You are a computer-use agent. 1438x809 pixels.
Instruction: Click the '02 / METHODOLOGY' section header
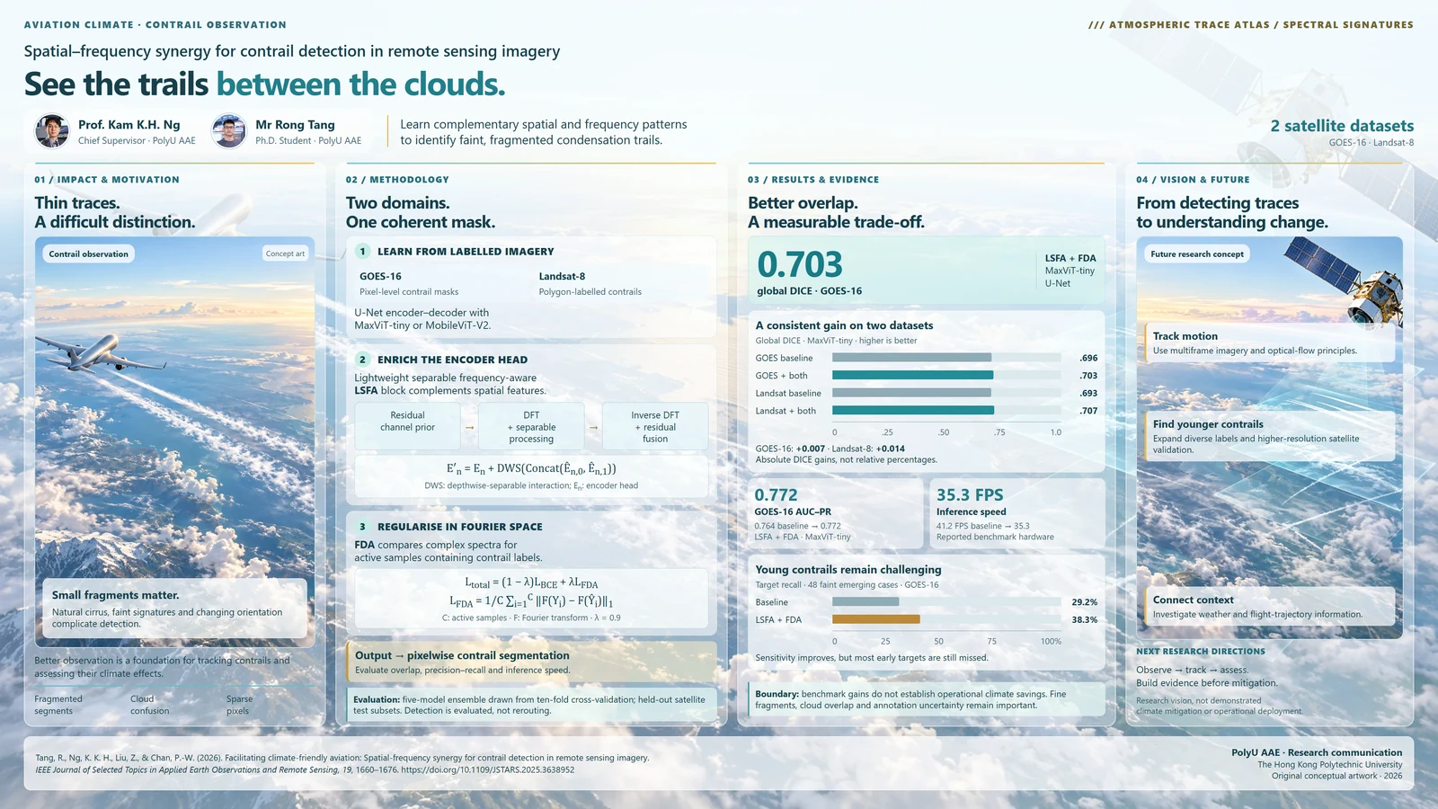tap(397, 180)
